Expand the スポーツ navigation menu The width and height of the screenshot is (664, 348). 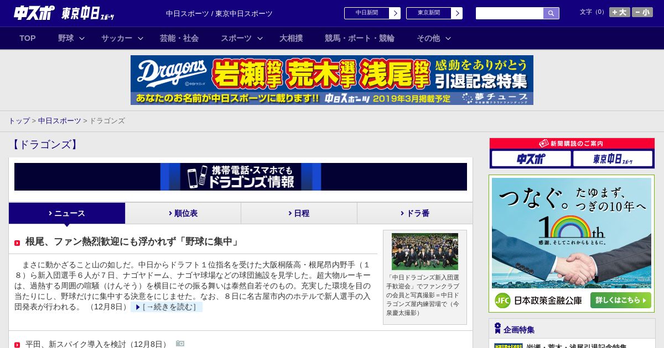pos(242,38)
